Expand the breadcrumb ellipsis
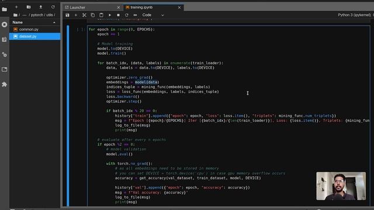This screenshot has height=210, width=374. point(25,15)
